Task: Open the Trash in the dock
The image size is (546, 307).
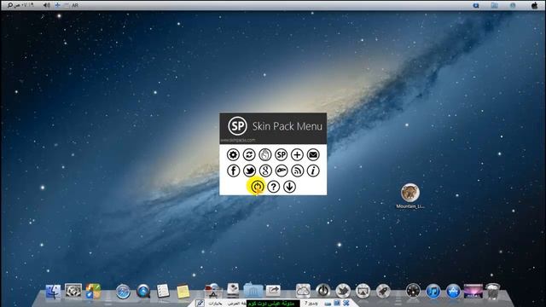Action: 493,291
